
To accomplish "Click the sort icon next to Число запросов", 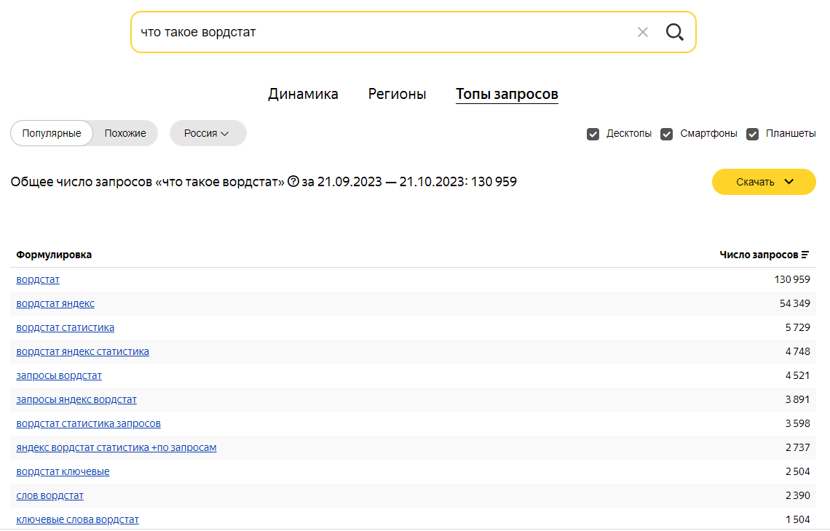I will tap(805, 255).
